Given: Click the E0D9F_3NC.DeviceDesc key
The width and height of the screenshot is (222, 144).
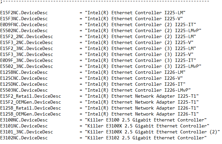Looking at the screenshot, I should tap(27, 60).
